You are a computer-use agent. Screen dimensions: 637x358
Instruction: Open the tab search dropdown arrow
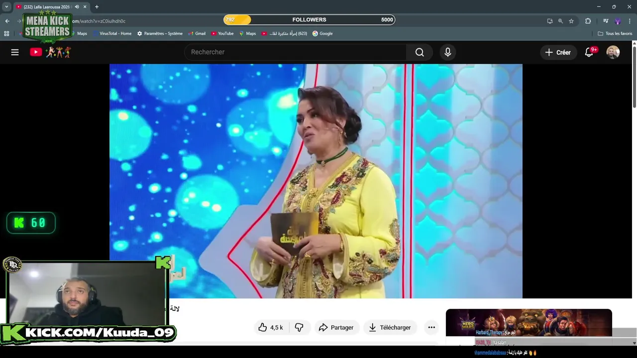tap(6, 7)
